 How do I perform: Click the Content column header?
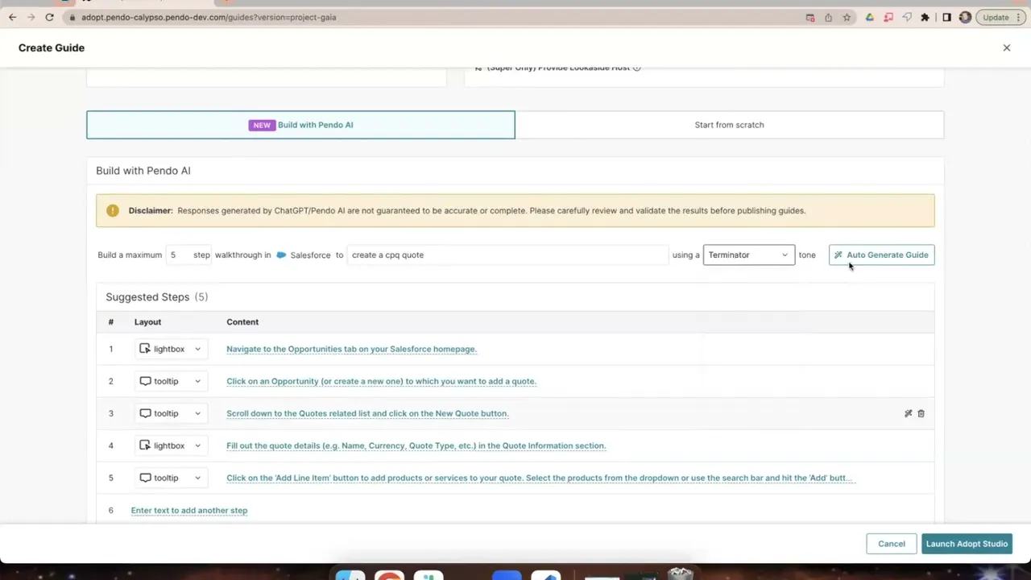tap(242, 322)
